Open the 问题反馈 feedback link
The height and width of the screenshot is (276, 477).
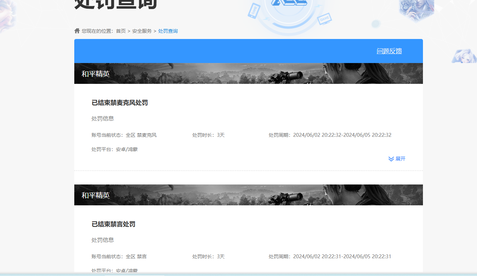[389, 51]
